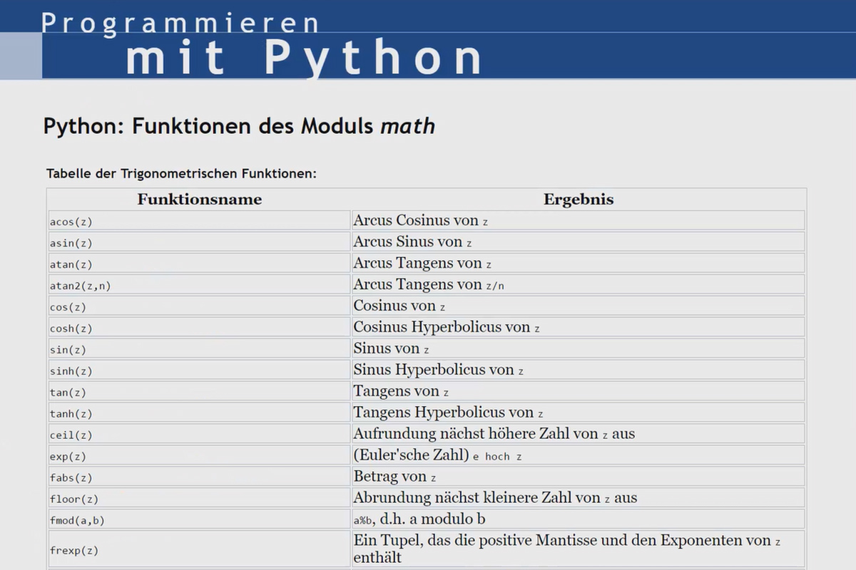
Task: Select the tanh(z) function cell
Action: (x=200, y=413)
